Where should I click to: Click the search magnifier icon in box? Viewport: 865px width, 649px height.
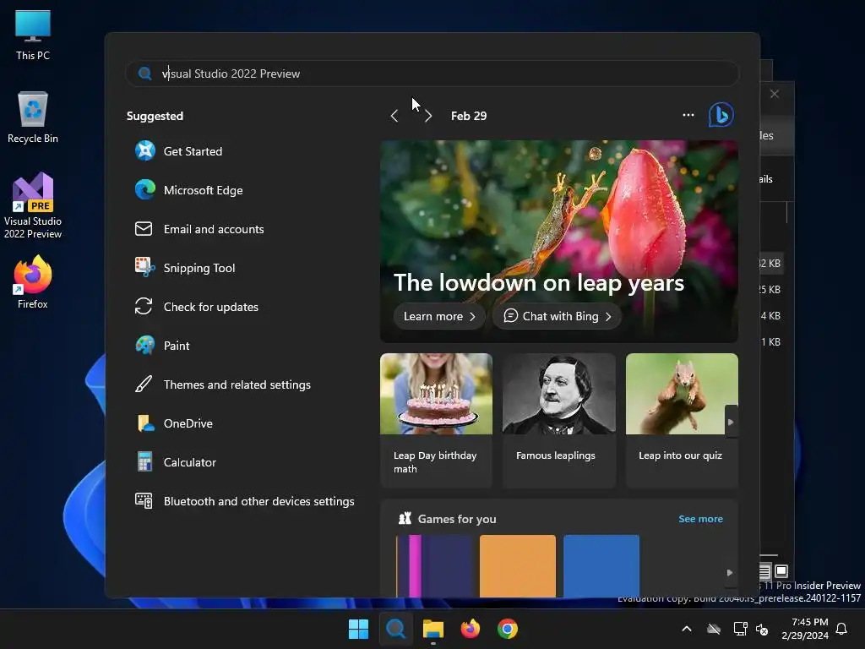144,74
